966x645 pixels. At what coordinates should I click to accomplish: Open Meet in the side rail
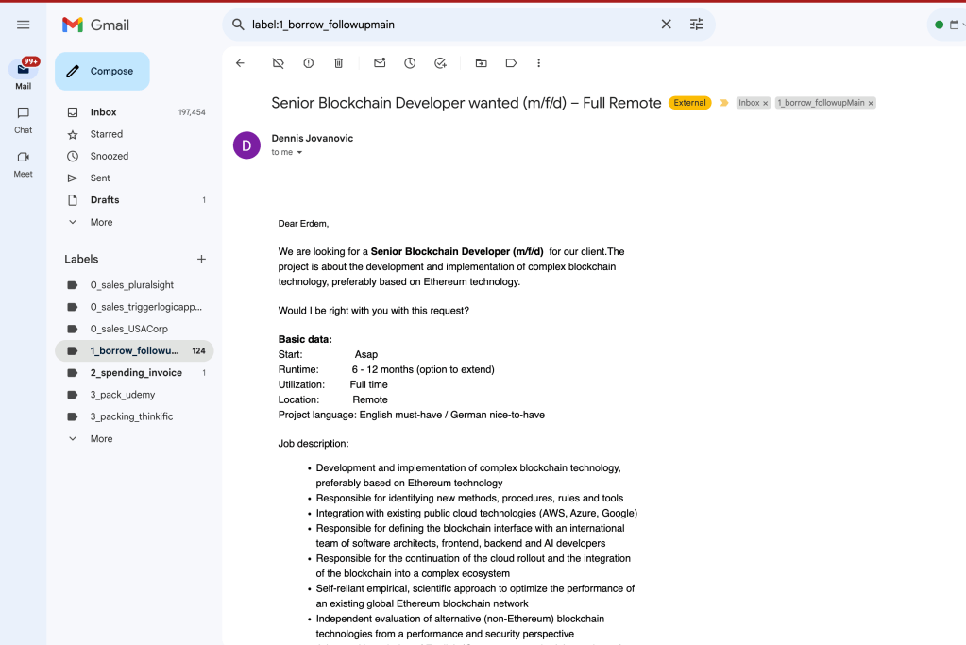tap(24, 164)
